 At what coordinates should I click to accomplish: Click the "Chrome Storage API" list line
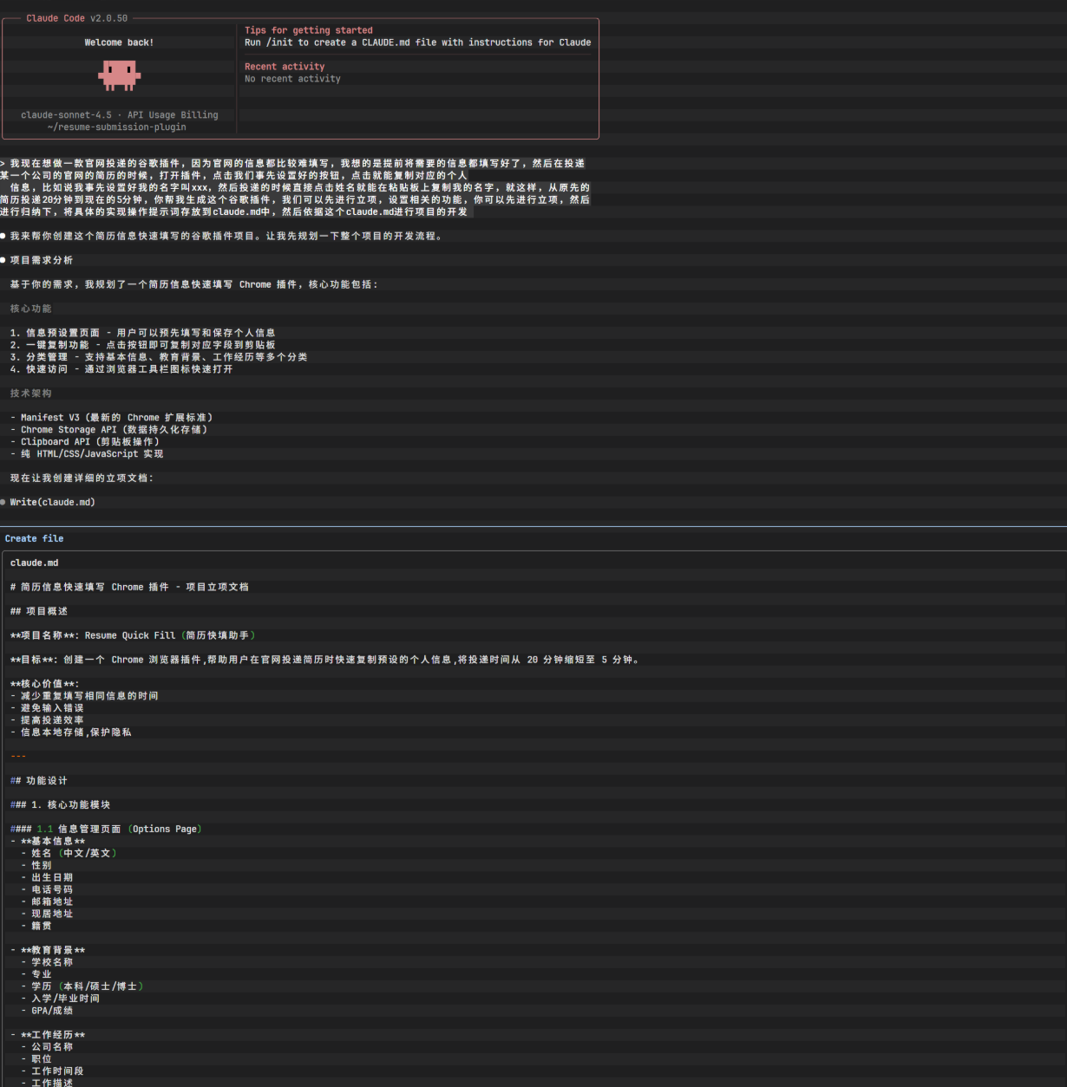(x=108, y=430)
